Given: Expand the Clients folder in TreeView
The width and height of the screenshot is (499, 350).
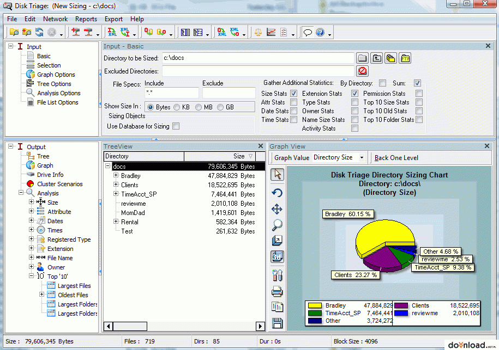Looking at the screenshot, I should click(116, 185).
